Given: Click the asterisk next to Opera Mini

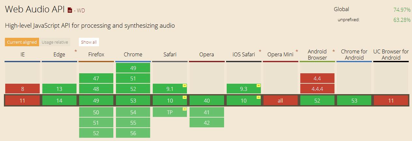Looking at the screenshot, I should tap(297, 51).
